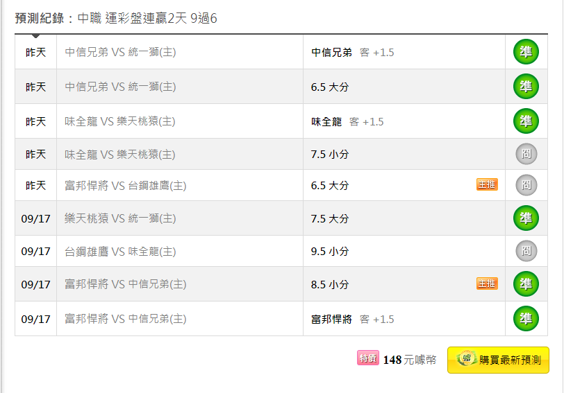Click green 準 icon on 味全龍 客+1.5 row
This screenshot has height=393, width=564.
(x=526, y=121)
